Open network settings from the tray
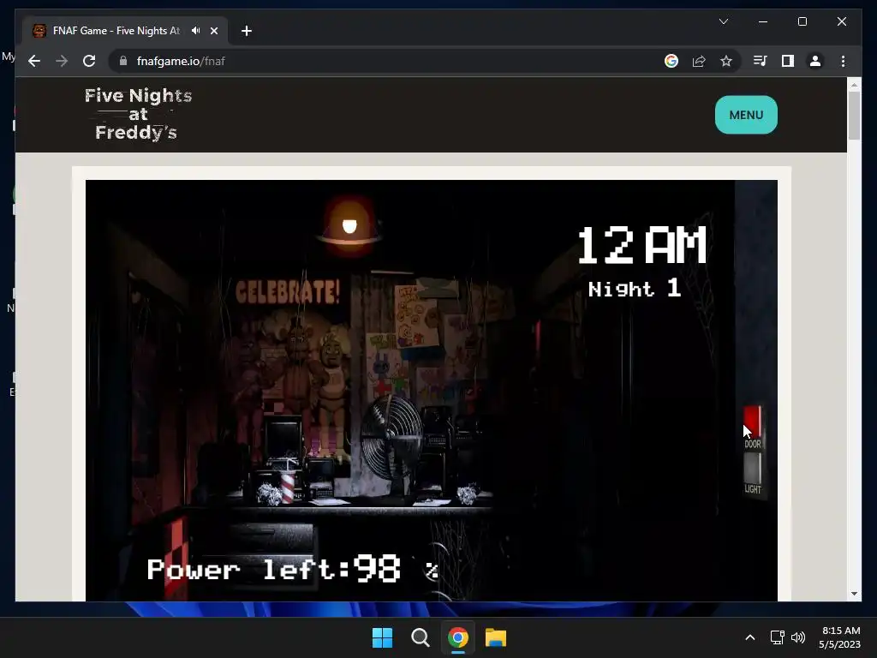Image resolution: width=877 pixels, height=658 pixels. coord(777,637)
